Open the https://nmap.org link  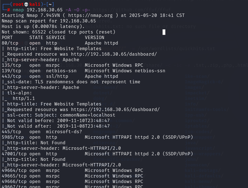tap(90, 16)
